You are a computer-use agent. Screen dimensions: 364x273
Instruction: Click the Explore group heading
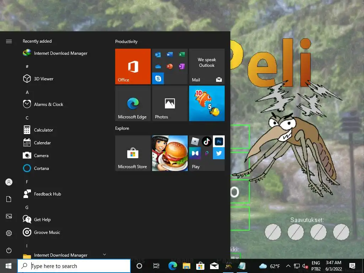click(122, 128)
